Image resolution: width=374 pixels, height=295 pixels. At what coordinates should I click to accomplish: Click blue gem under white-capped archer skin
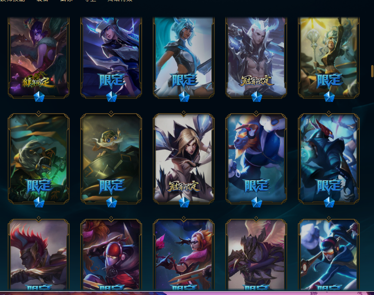(x=111, y=97)
